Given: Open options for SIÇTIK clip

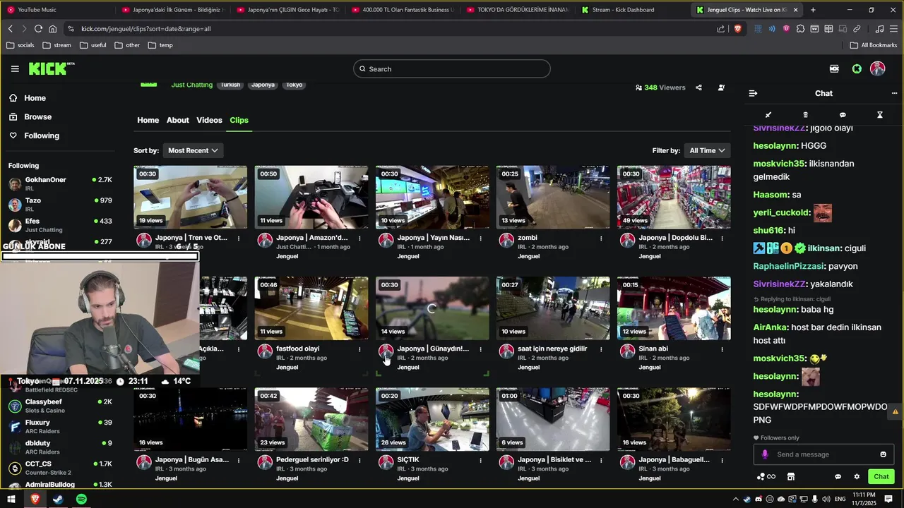Looking at the screenshot, I should click(x=480, y=460).
